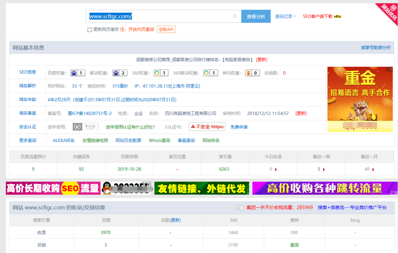Toggle the 更新网页缓存 checkbox

pyautogui.click(x=89, y=30)
